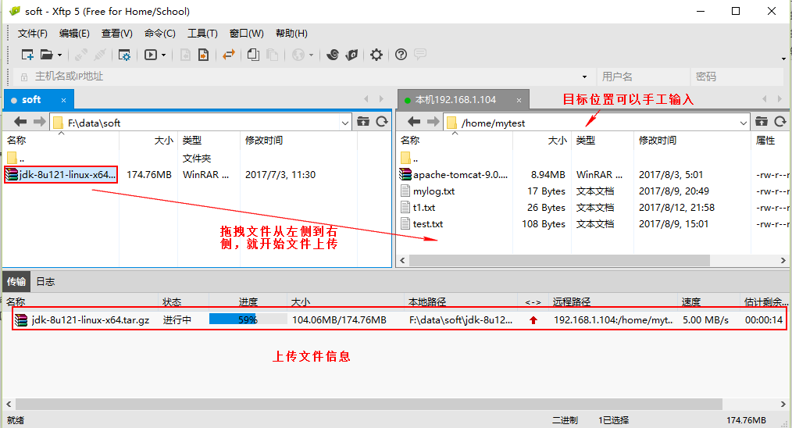Refresh the local F:\data\soft pane
Viewport: 792px width, 428px height.
[x=382, y=122]
